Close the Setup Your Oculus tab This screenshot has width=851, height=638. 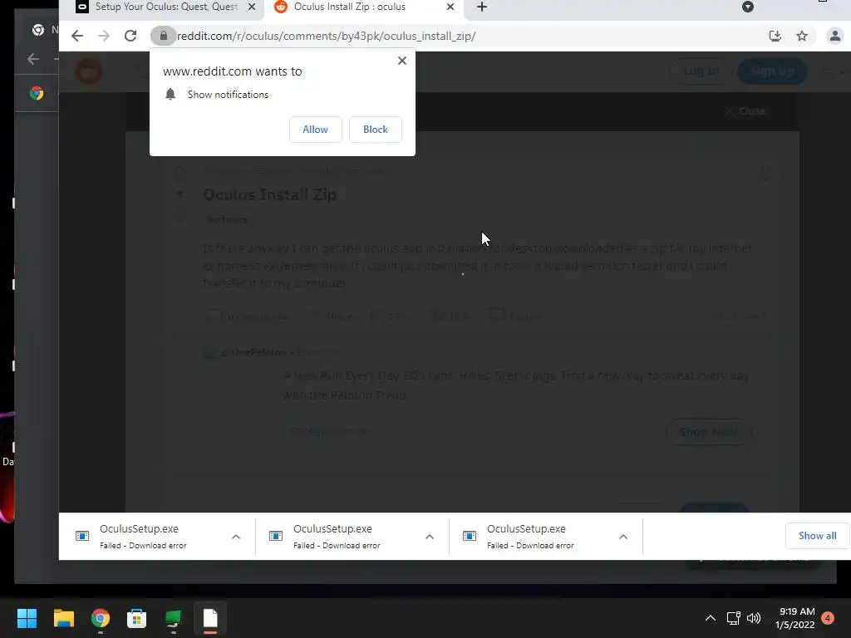[252, 7]
